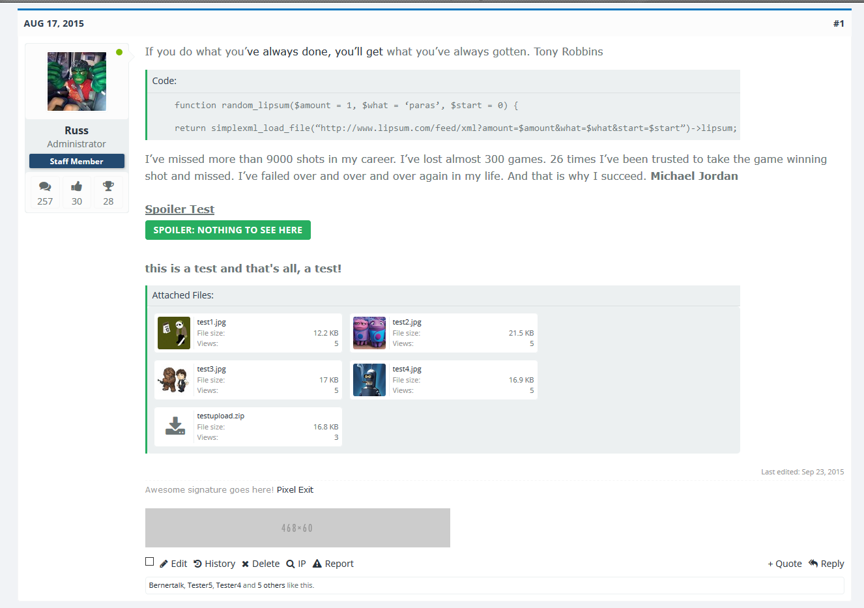The image size is (864, 608).
Task: Show the '5 others' who liked this
Action: coord(271,585)
